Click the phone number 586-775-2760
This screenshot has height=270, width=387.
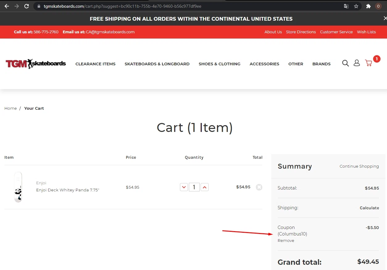[x=46, y=32]
